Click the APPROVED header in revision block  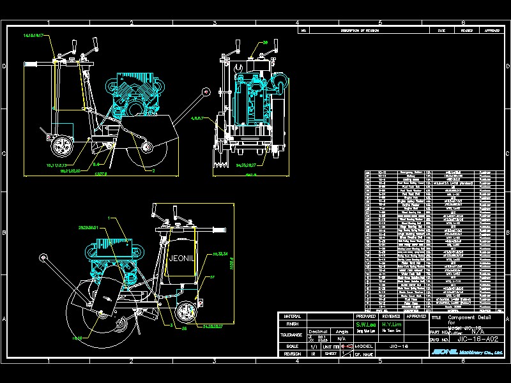click(492, 31)
